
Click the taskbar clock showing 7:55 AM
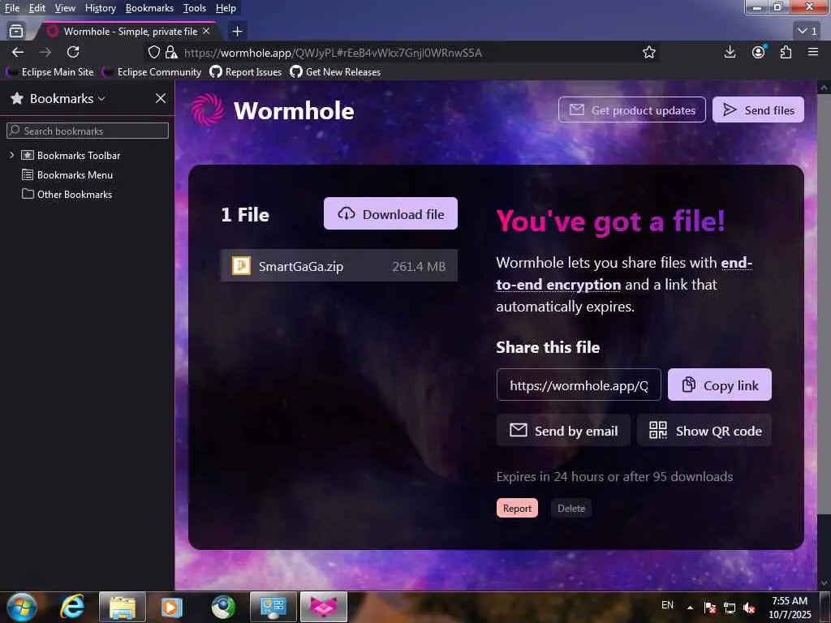point(790,607)
